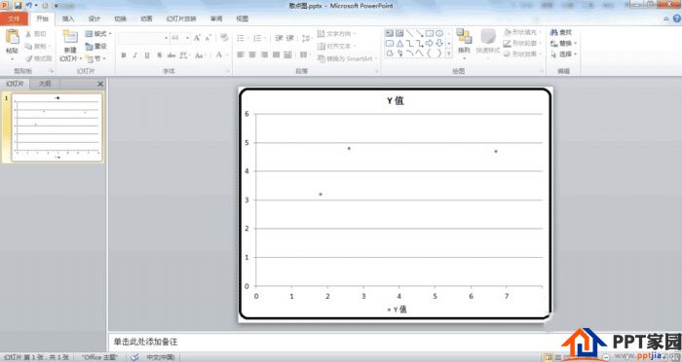Switch to the Outline pane tab

pyautogui.click(x=45, y=84)
